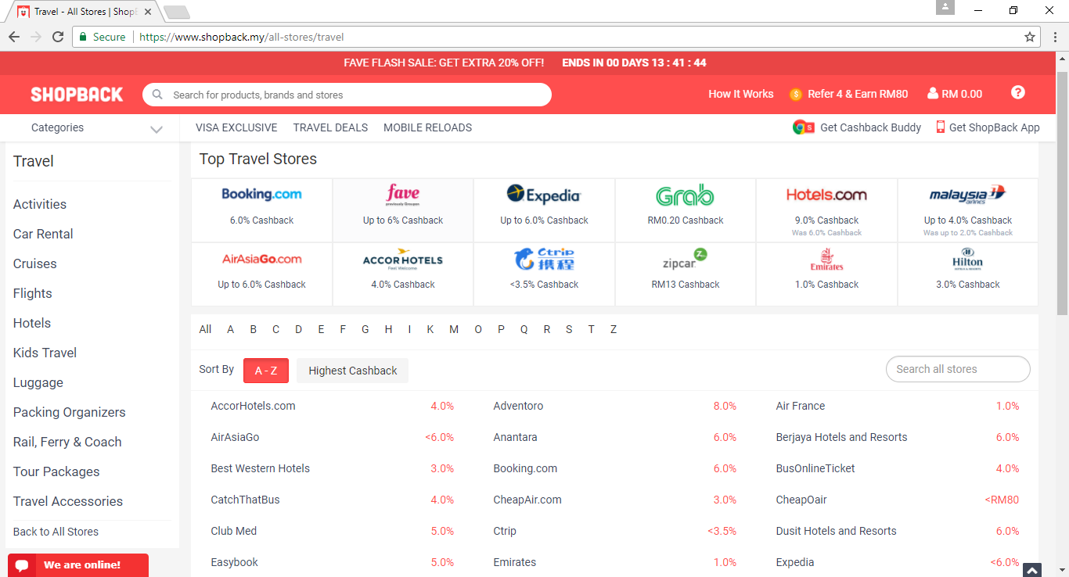Sort stores by Highest Cashback
The image size is (1069, 577).
pyautogui.click(x=352, y=371)
